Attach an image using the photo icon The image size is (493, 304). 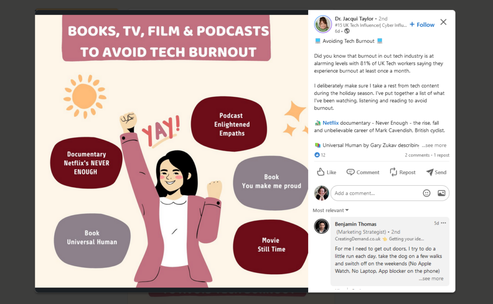pyautogui.click(x=441, y=193)
